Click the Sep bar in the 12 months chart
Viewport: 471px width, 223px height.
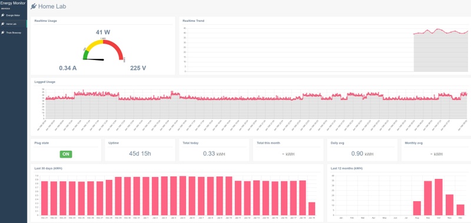[428, 198]
